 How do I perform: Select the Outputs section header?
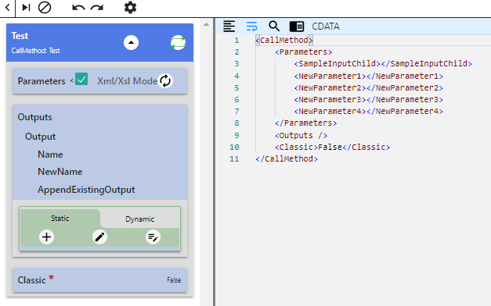(x=34, y=117)
